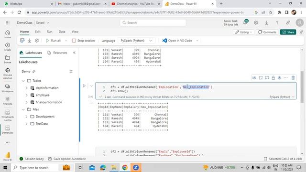The width and height of the screenshot is (306, 172).
Task: Open Fabric settings gear in header
Action: (256, 22)
